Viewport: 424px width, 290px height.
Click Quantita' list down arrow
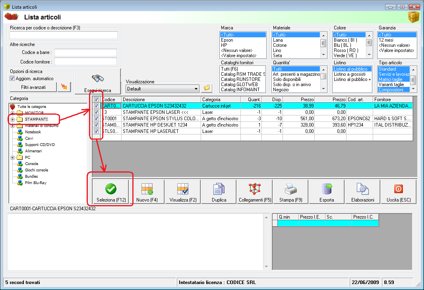(323, 89)
